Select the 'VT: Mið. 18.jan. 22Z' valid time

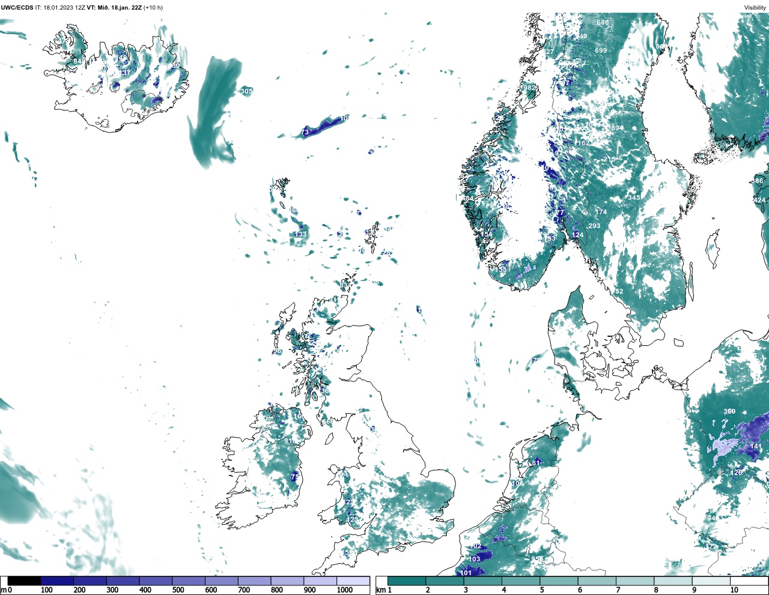coord(114,8)
